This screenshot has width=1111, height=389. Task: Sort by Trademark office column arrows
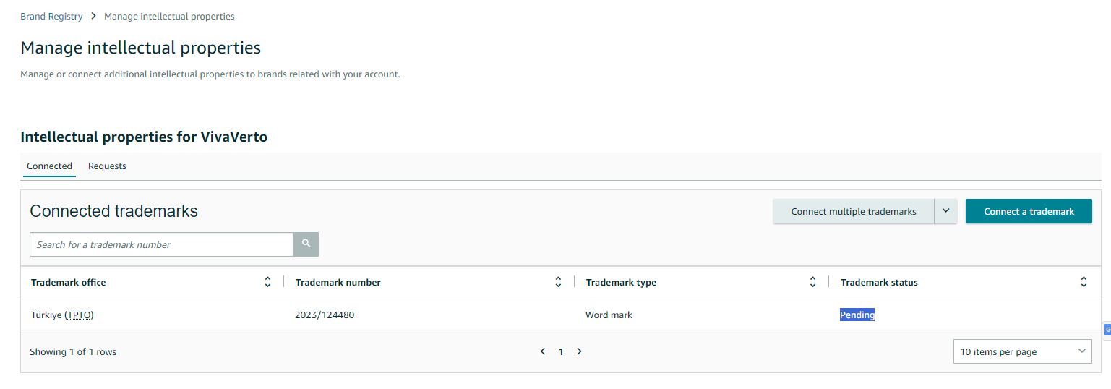click(x=267, y=283)
